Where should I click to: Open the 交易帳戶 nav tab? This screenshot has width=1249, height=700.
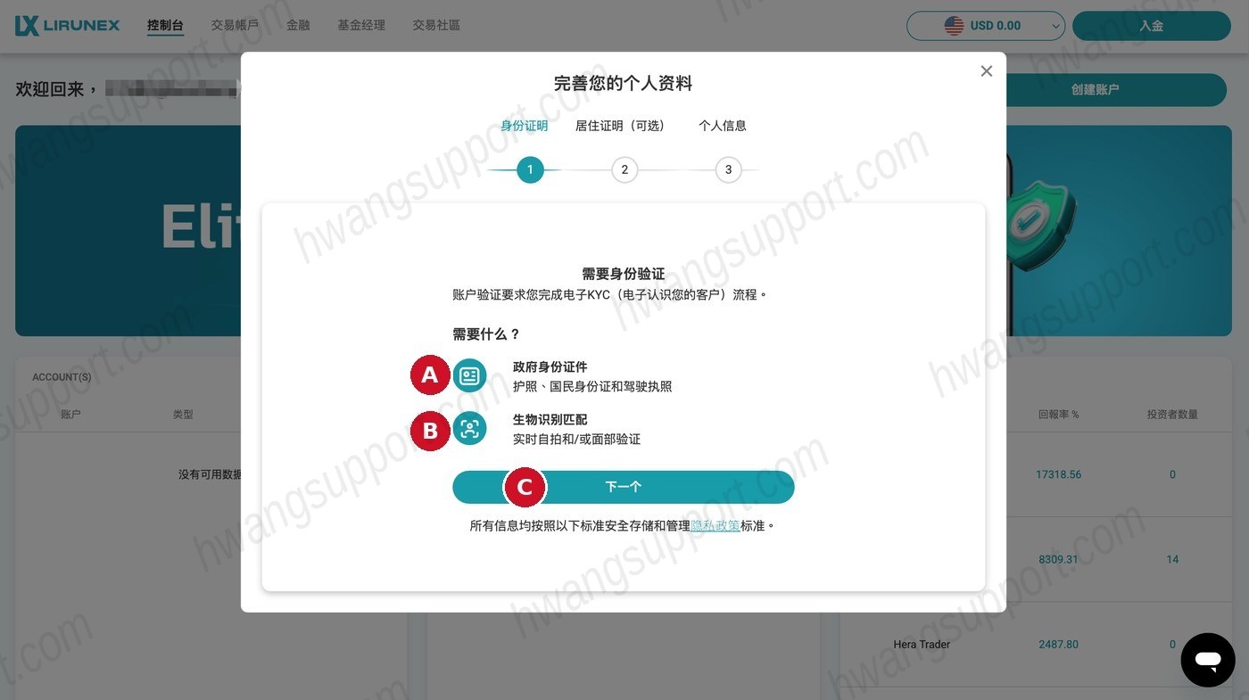coord(235,25)
